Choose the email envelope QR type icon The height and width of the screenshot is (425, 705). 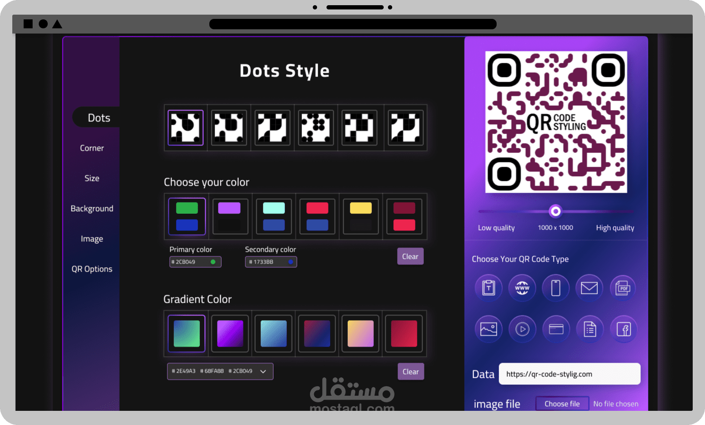coord(589,288)
